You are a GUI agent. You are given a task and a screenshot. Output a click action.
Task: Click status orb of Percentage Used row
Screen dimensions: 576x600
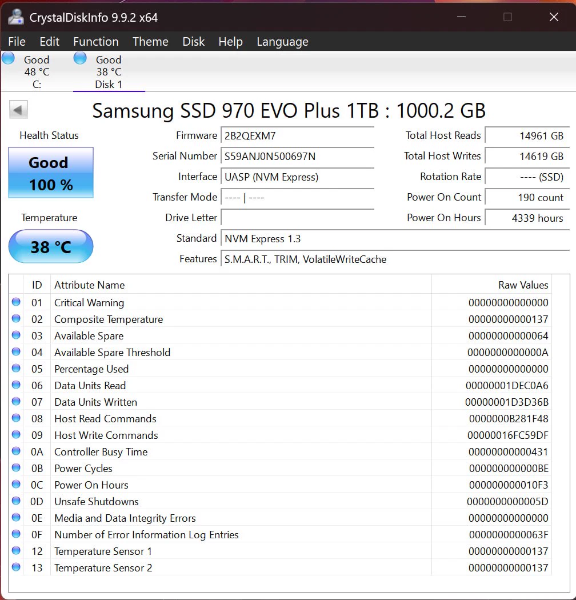pyautogui.click(x=16, y=368)
